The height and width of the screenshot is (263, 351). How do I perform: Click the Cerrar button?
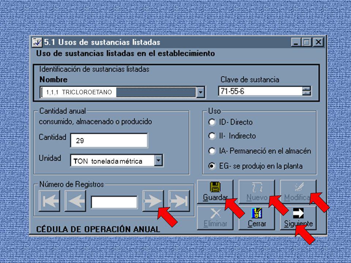(x=257, y=218)
